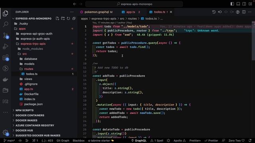This screenshot has height=143, width=255.
Task: Focus the express-apis-monorepo command center search
Action: [134, 4]
